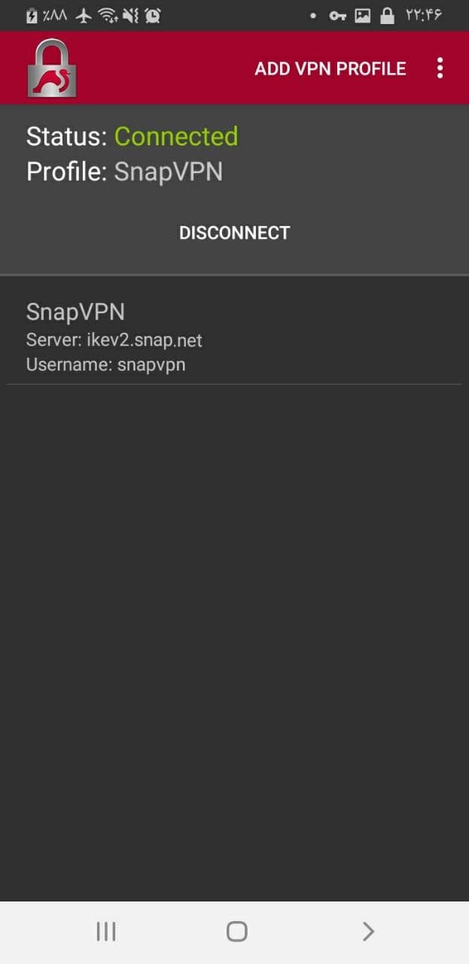Open the three-dot overflow menu
This screenshot has height=964, width=469.
[440, 69]
